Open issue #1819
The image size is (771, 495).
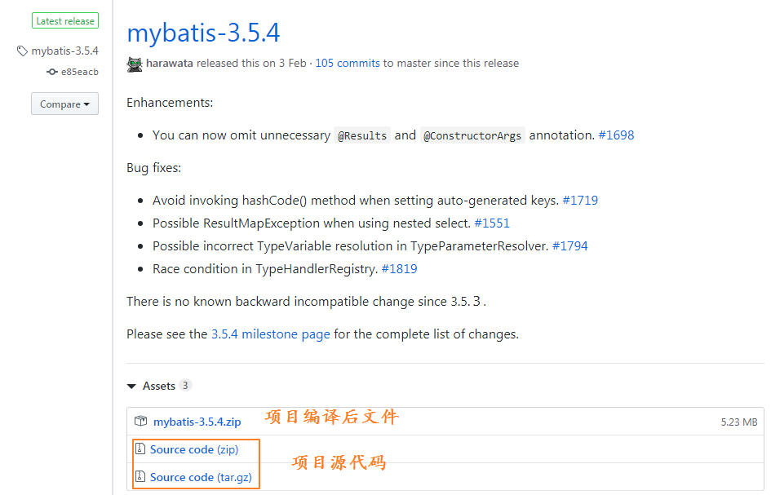399,269
